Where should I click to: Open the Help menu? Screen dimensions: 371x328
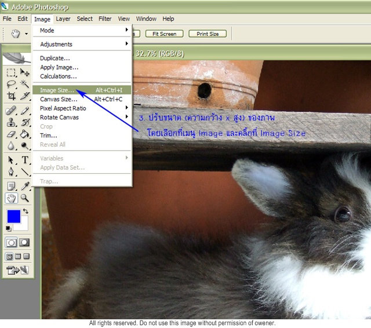coord(168,19)
